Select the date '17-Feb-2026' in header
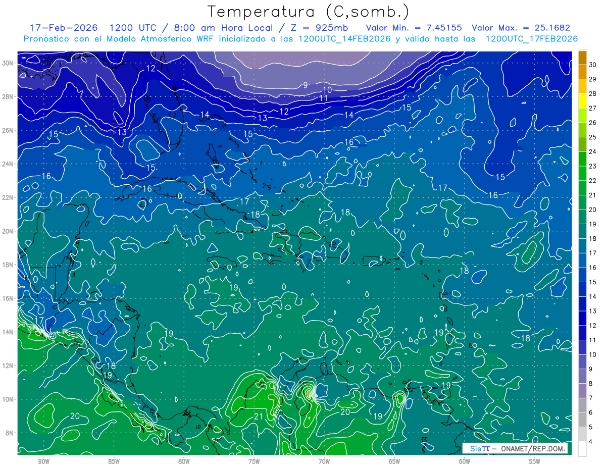The height and width of the screenshot is (468, 606). (65, 28)
